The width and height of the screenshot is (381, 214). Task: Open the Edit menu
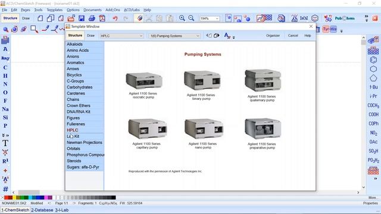point(14,10)
